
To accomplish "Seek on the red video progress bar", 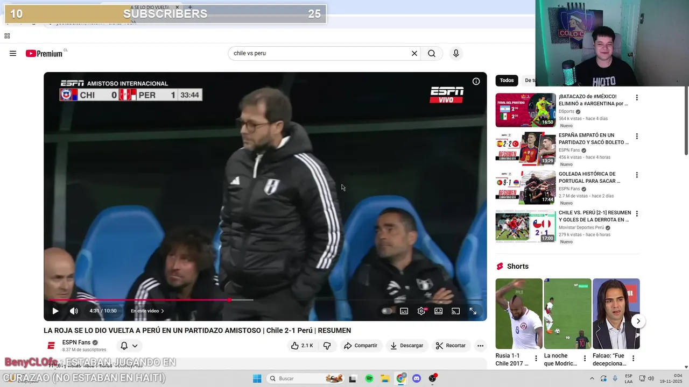I will [x=265, y=300].
